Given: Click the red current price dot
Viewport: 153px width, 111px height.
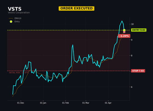Looking at the screenshot, I should pyautogui.click(x=124, y=32).
